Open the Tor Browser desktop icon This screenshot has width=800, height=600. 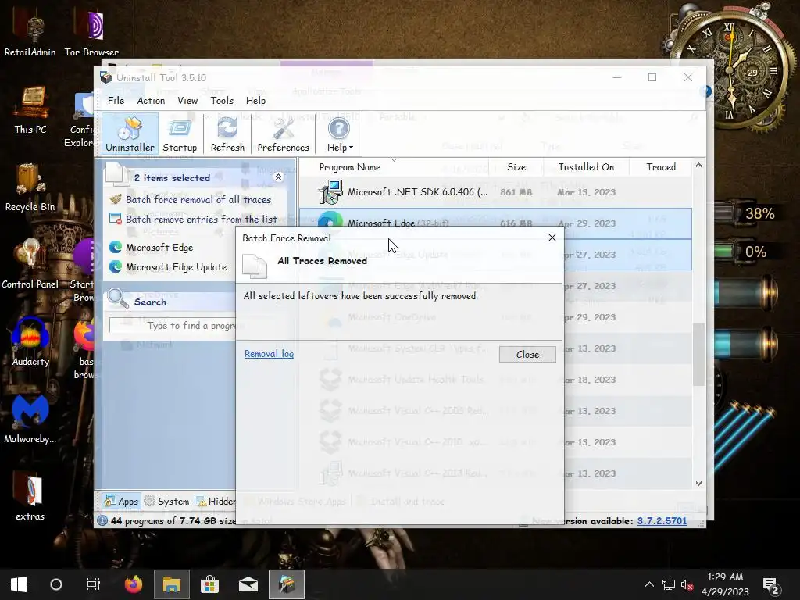coord(91,34)
